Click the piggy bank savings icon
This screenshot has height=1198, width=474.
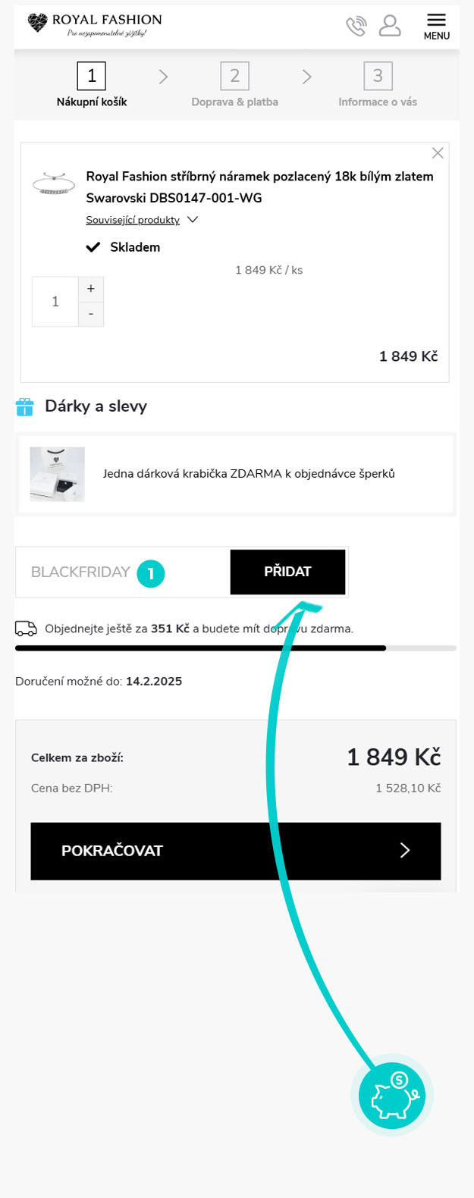click(x=392, y=1096)
